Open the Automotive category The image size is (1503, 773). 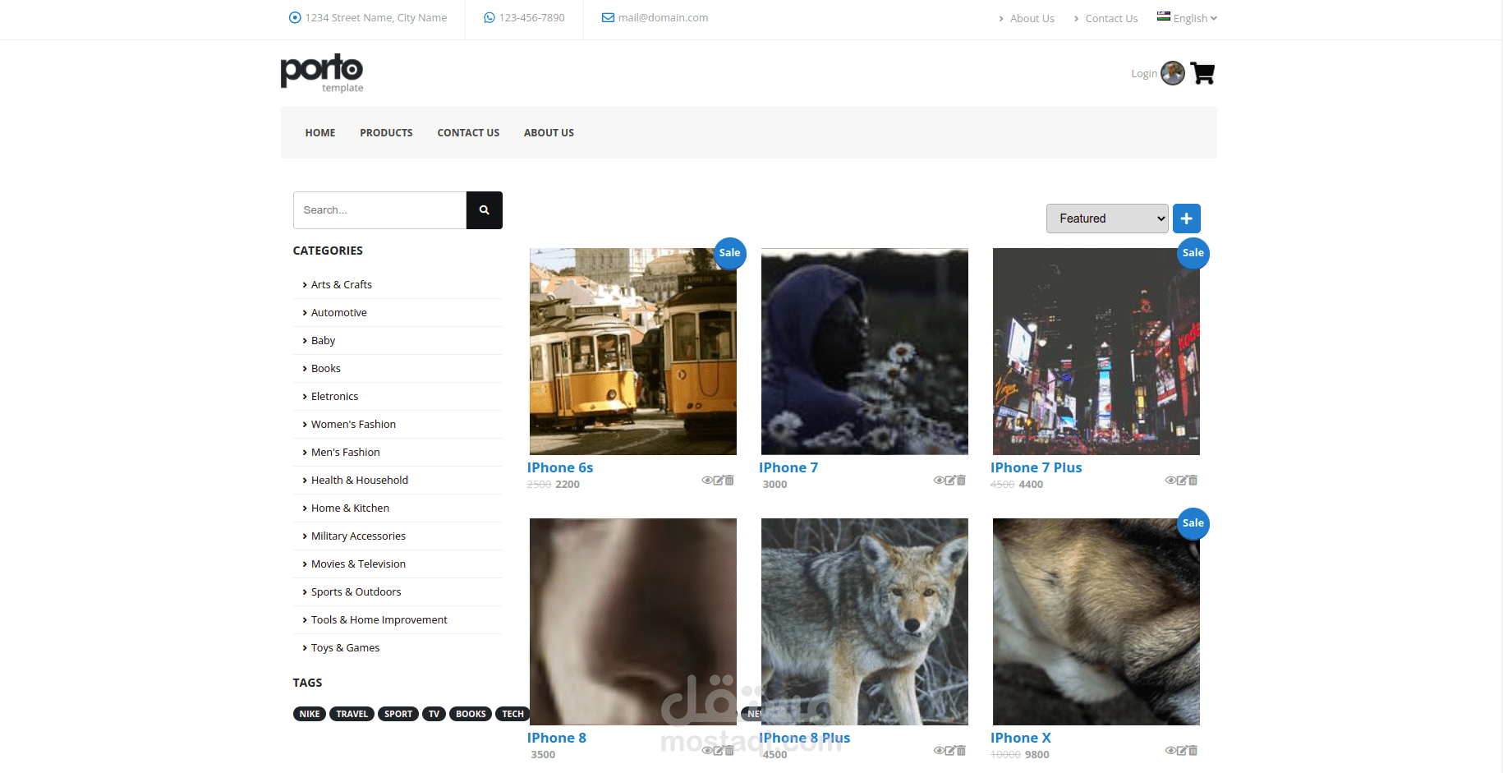point(339,313)
